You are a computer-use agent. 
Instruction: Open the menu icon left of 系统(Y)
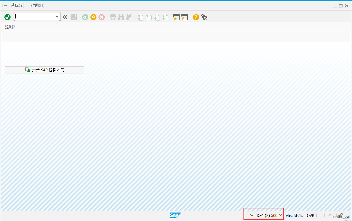pyautogui.click(x=5, y=5)
